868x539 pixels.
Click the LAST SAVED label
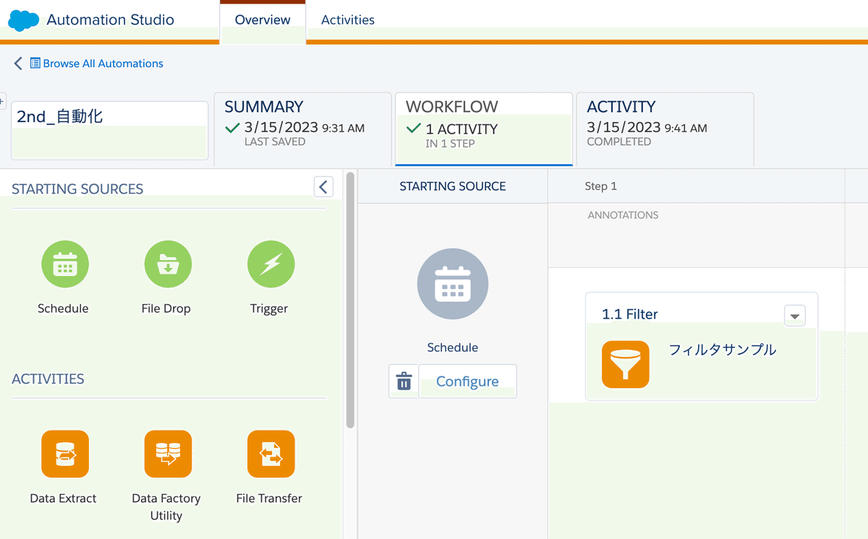(275, 142)
